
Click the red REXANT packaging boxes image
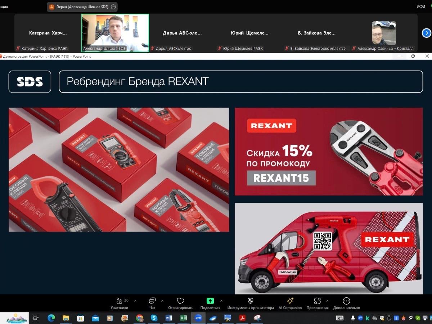click(x=119, y=170)
